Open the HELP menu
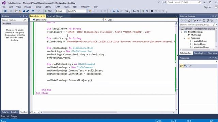 click(95, 7)
